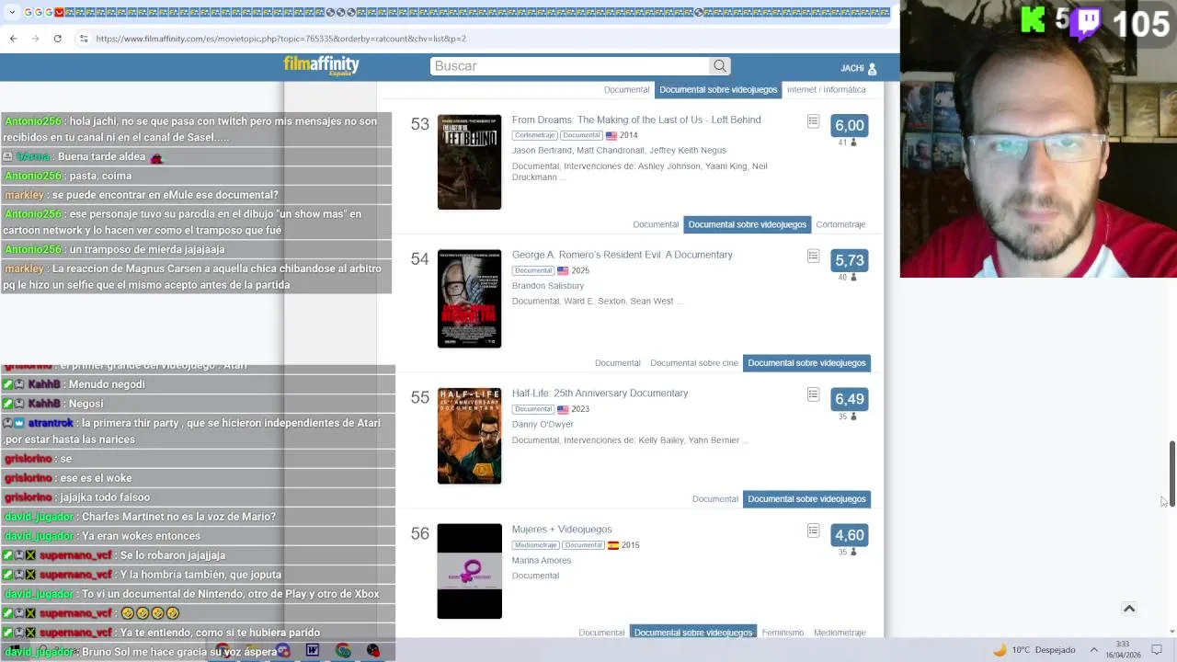
Task: Click chat username Antonio256 in top message
Action: tap(33, 121)
